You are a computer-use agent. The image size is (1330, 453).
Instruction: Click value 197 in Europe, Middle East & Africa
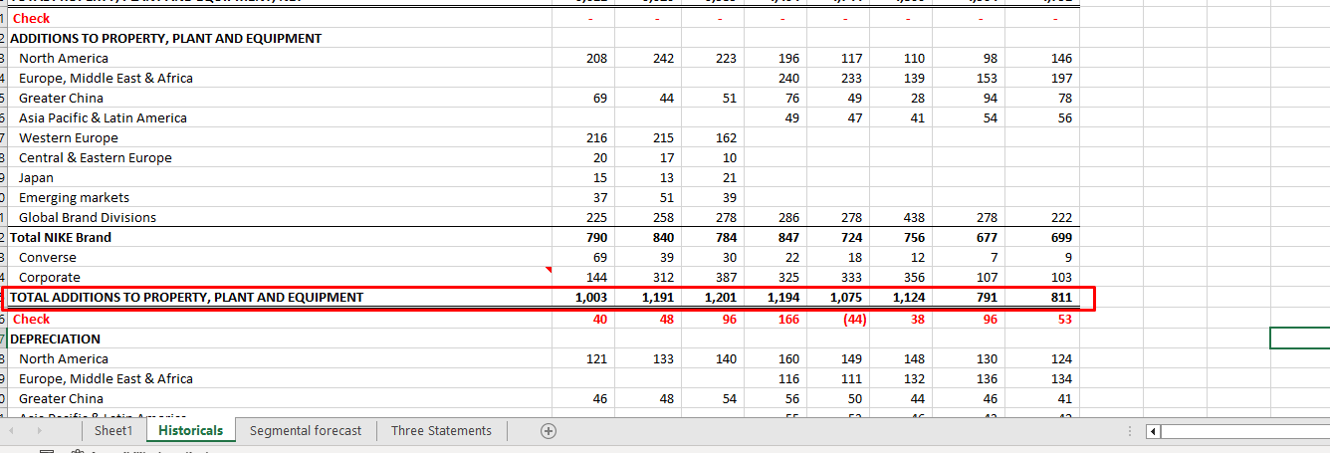(1061, 78)
